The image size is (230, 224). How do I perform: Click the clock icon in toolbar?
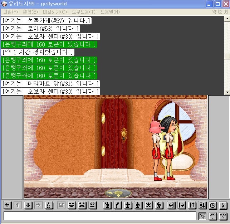point(213,205)
